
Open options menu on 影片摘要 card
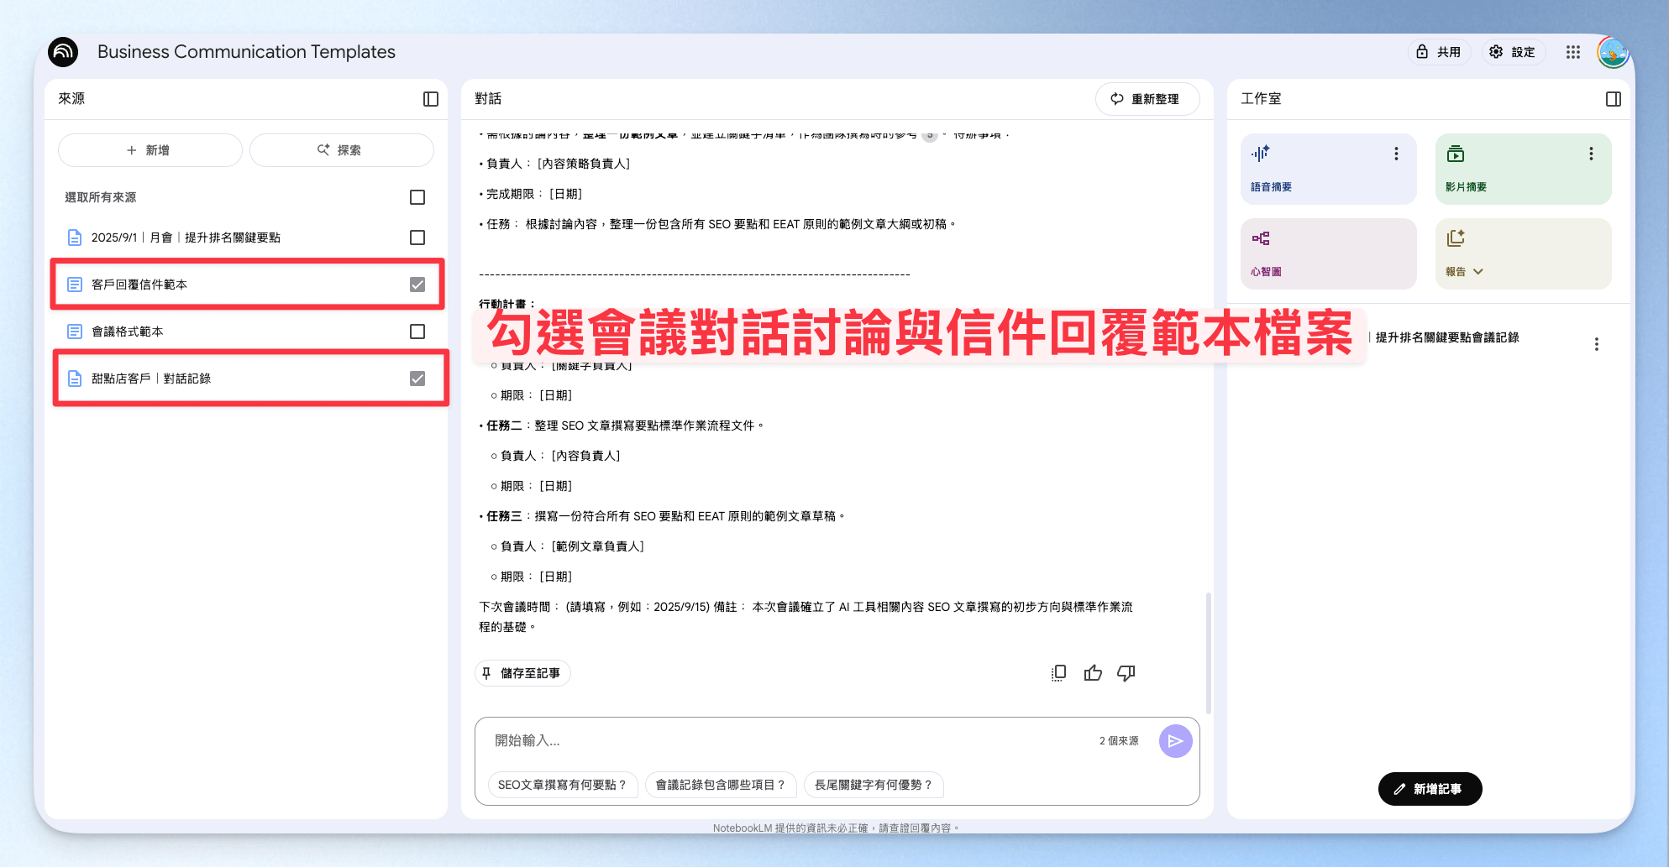1591,154
